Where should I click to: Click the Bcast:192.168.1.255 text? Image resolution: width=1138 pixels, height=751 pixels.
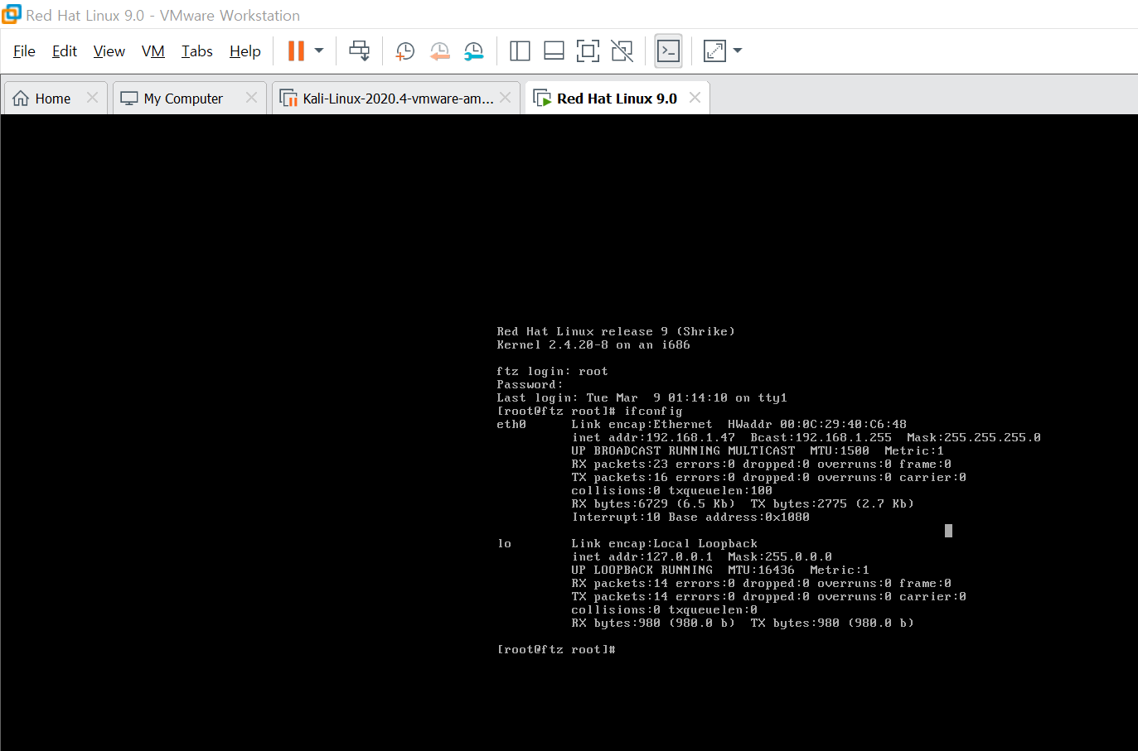(821, 438)
